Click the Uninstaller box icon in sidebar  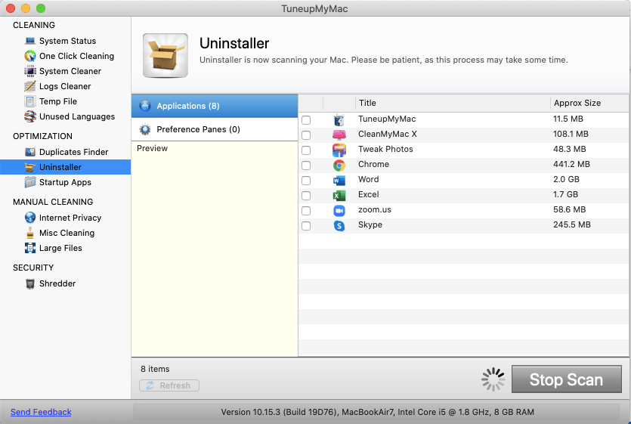(30, 167)
